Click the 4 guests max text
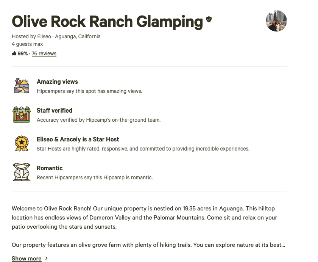The height and width of the screenshot is (262, 318). (x=27, y=44)
